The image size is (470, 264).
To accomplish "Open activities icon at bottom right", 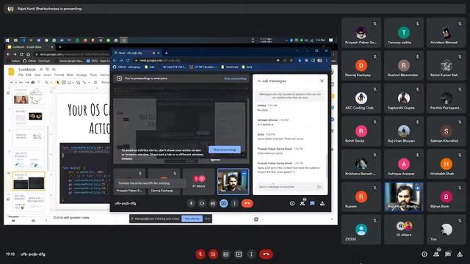I will coord(460,254).
